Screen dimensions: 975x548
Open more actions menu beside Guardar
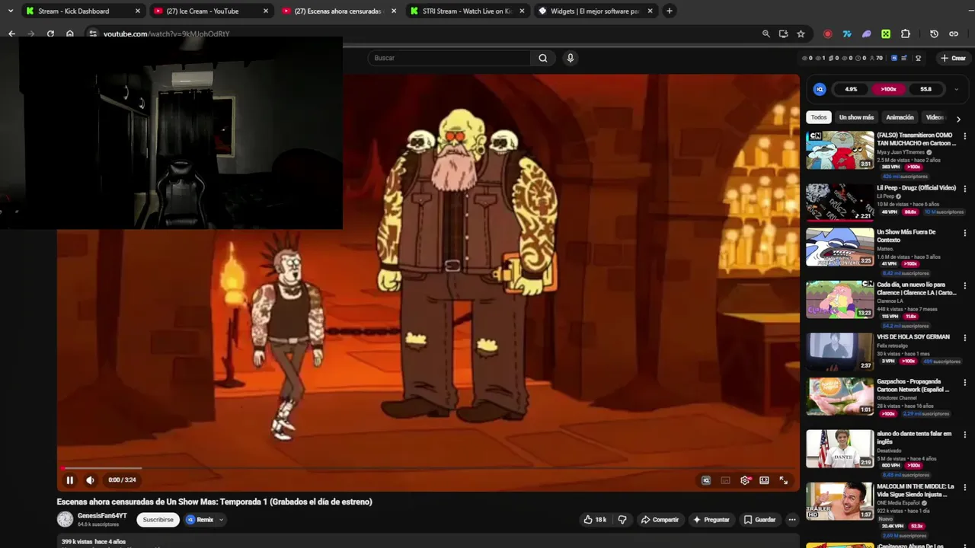792,520
